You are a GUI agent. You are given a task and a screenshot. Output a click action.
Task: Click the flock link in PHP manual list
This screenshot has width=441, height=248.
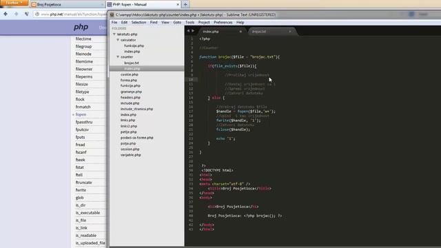click(80, 99)
